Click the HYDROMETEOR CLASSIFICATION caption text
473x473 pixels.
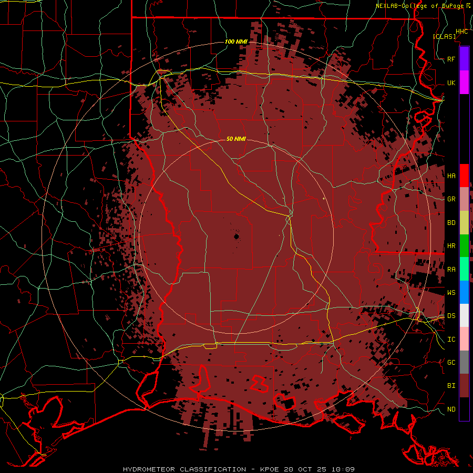pos(184,469)
